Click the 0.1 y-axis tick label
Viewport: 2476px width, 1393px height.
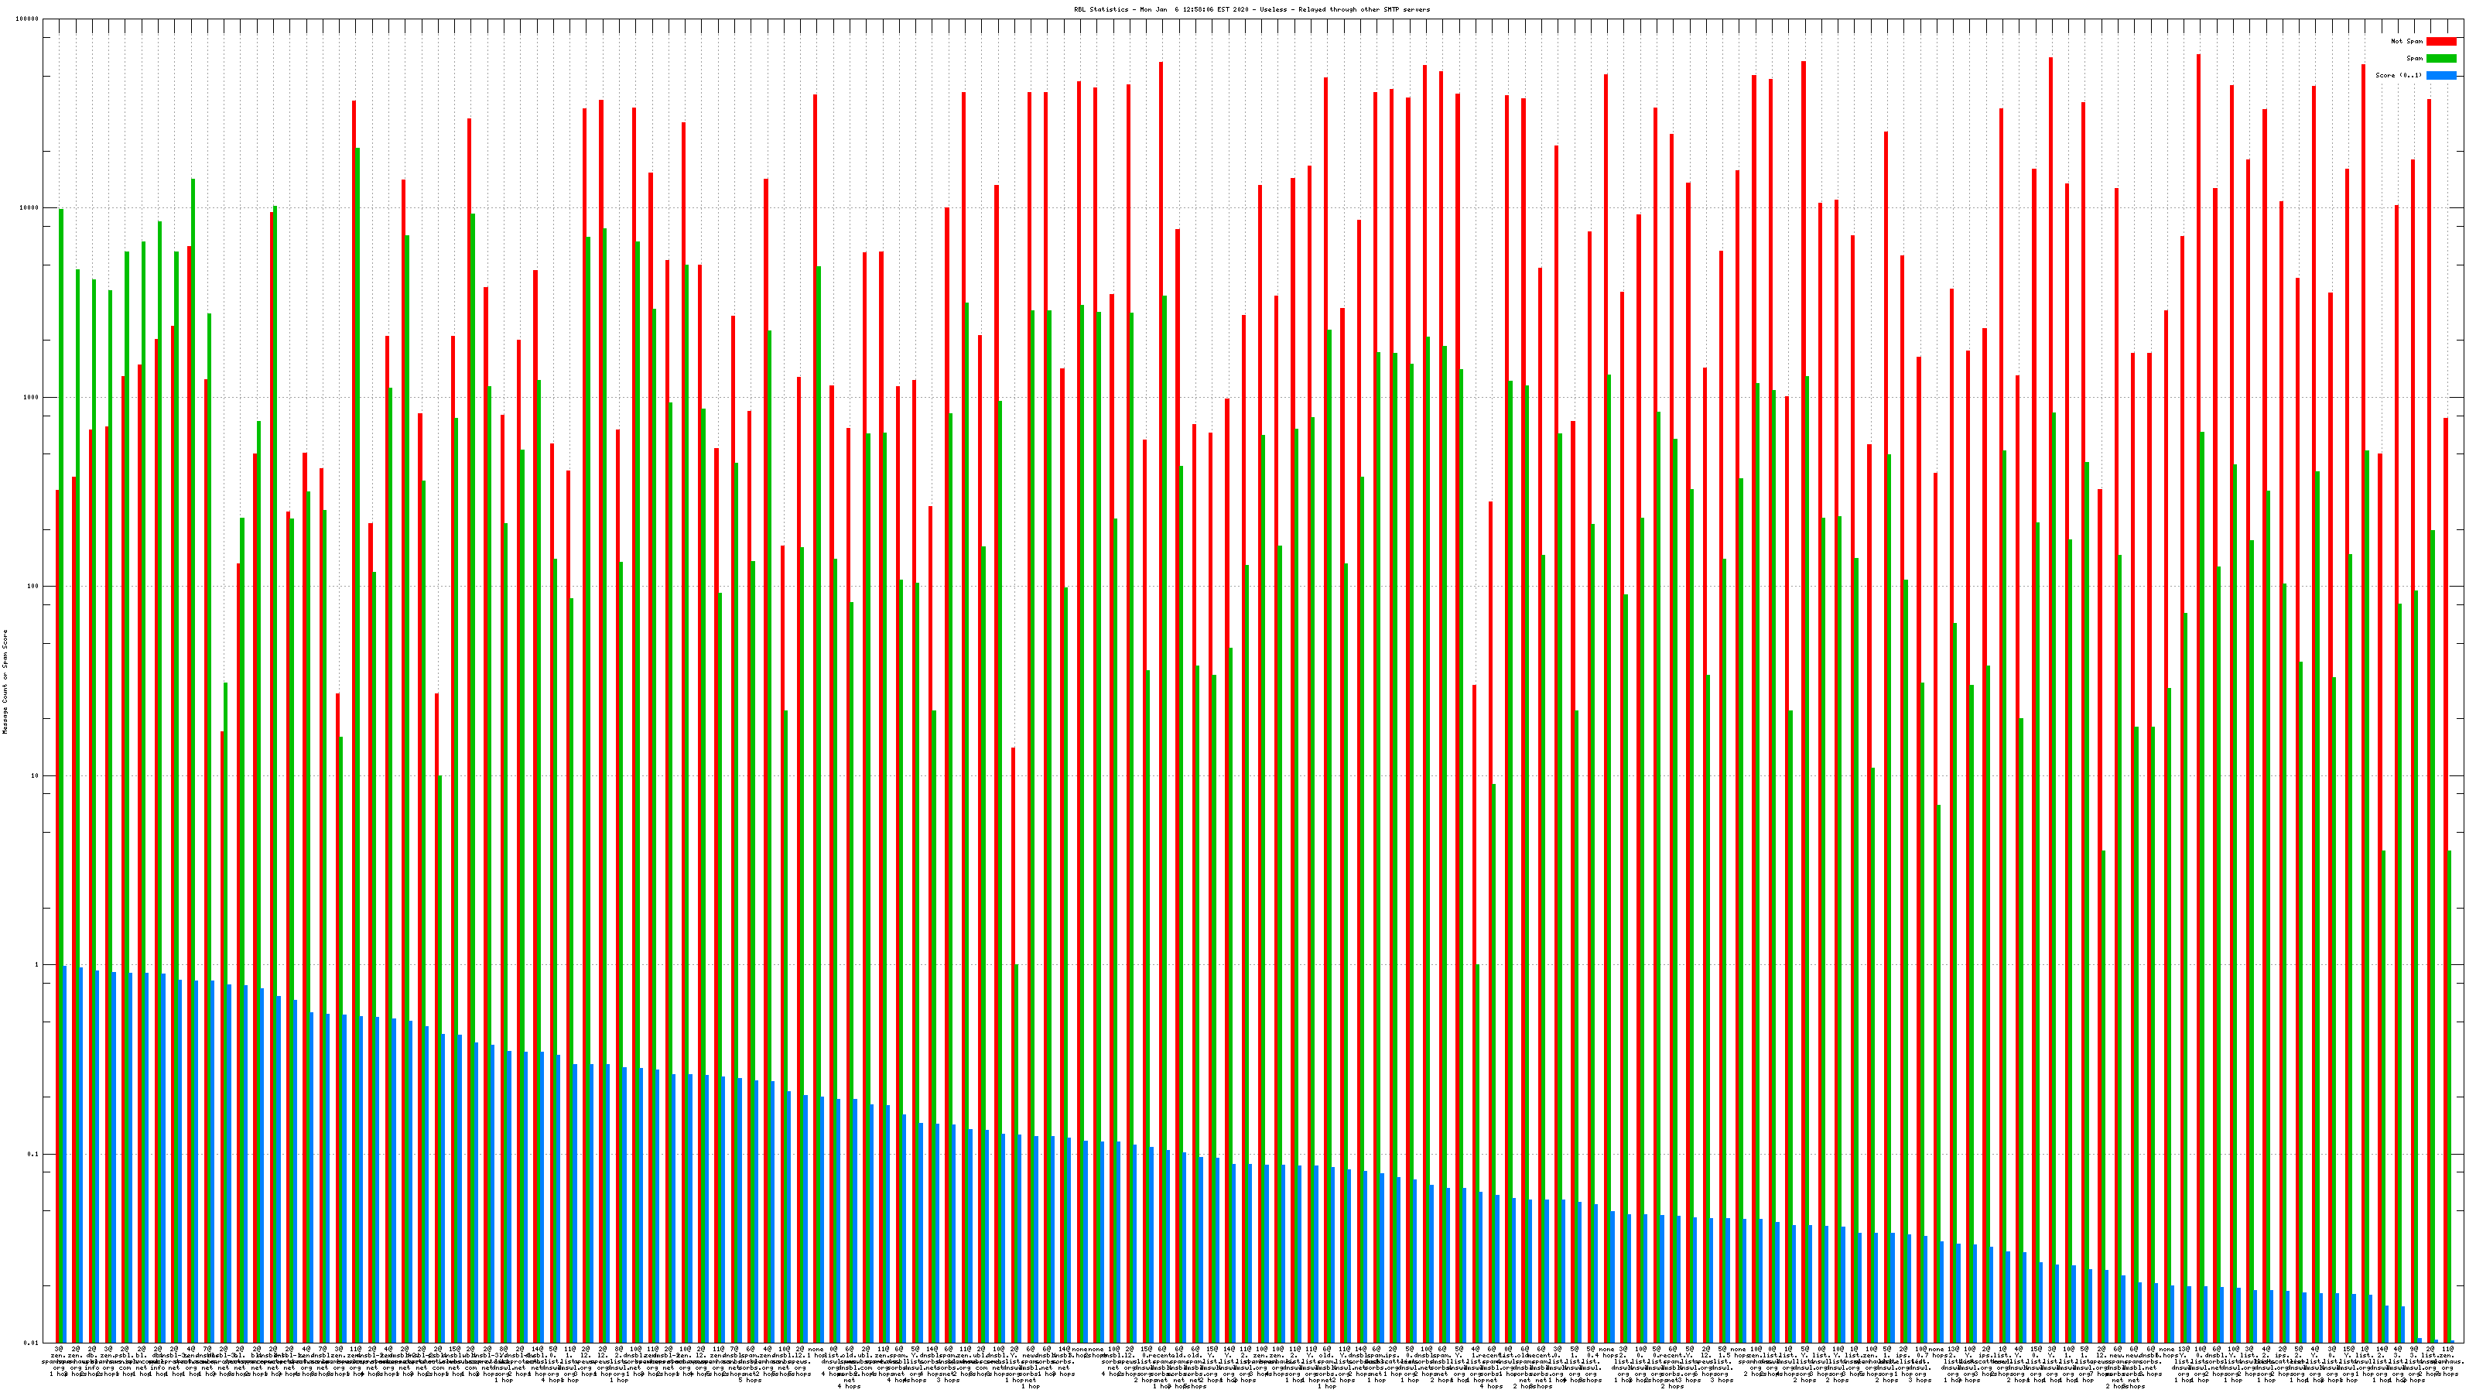pyautogui.click(x=33, y=1155)
